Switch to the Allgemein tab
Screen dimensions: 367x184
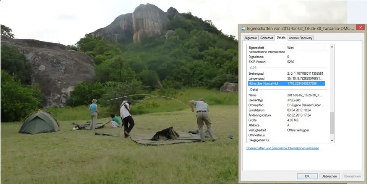tap(251, 38)
